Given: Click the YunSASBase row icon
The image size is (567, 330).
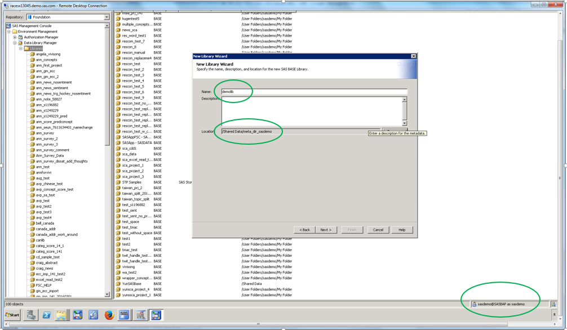Looking at the screenshot, I should [x=118, y=284].
